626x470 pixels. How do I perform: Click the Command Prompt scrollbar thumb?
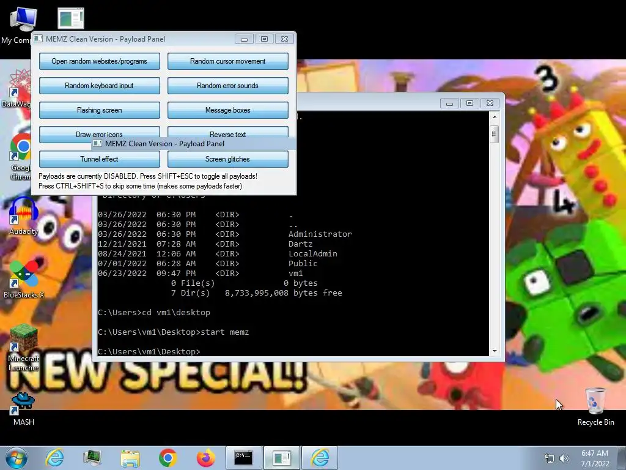click(494, 134)
